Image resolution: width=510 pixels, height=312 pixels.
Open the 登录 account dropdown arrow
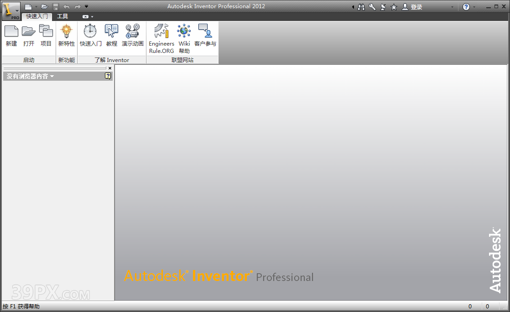pyautogui.click(x=452, y=7)
